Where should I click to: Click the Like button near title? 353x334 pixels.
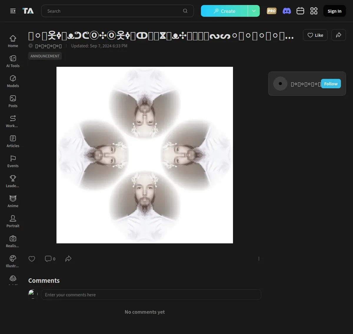click(x=315, y=35)
